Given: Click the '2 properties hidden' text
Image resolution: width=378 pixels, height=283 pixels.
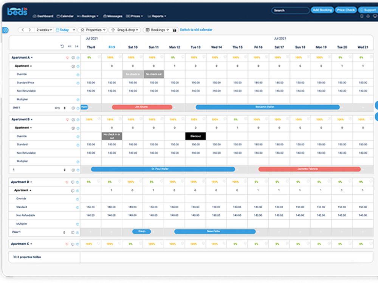Looking at the screenshot, I should (x=29, y=257).
